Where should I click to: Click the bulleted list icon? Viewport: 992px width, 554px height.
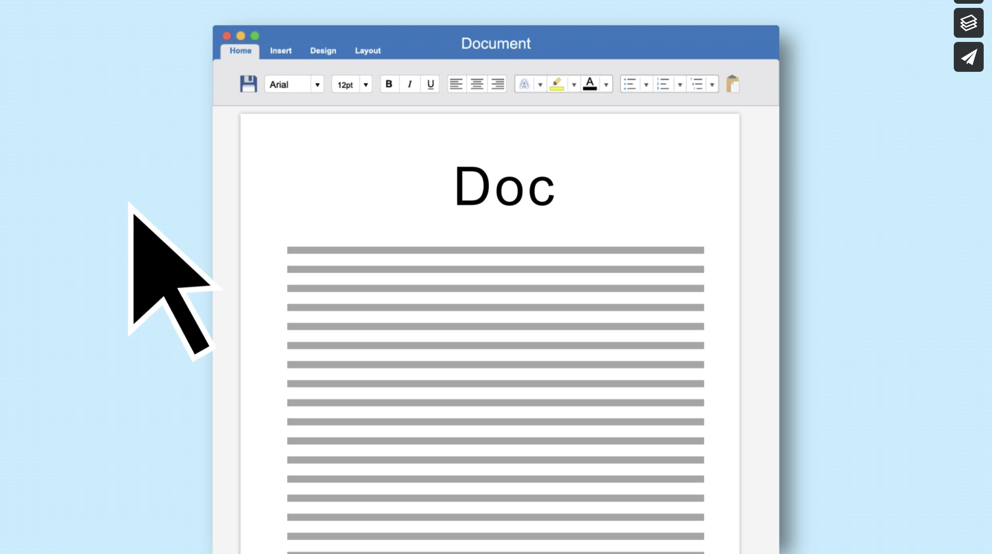[x=630, y=84]
